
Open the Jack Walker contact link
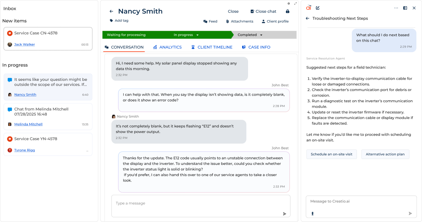[25, 44]
